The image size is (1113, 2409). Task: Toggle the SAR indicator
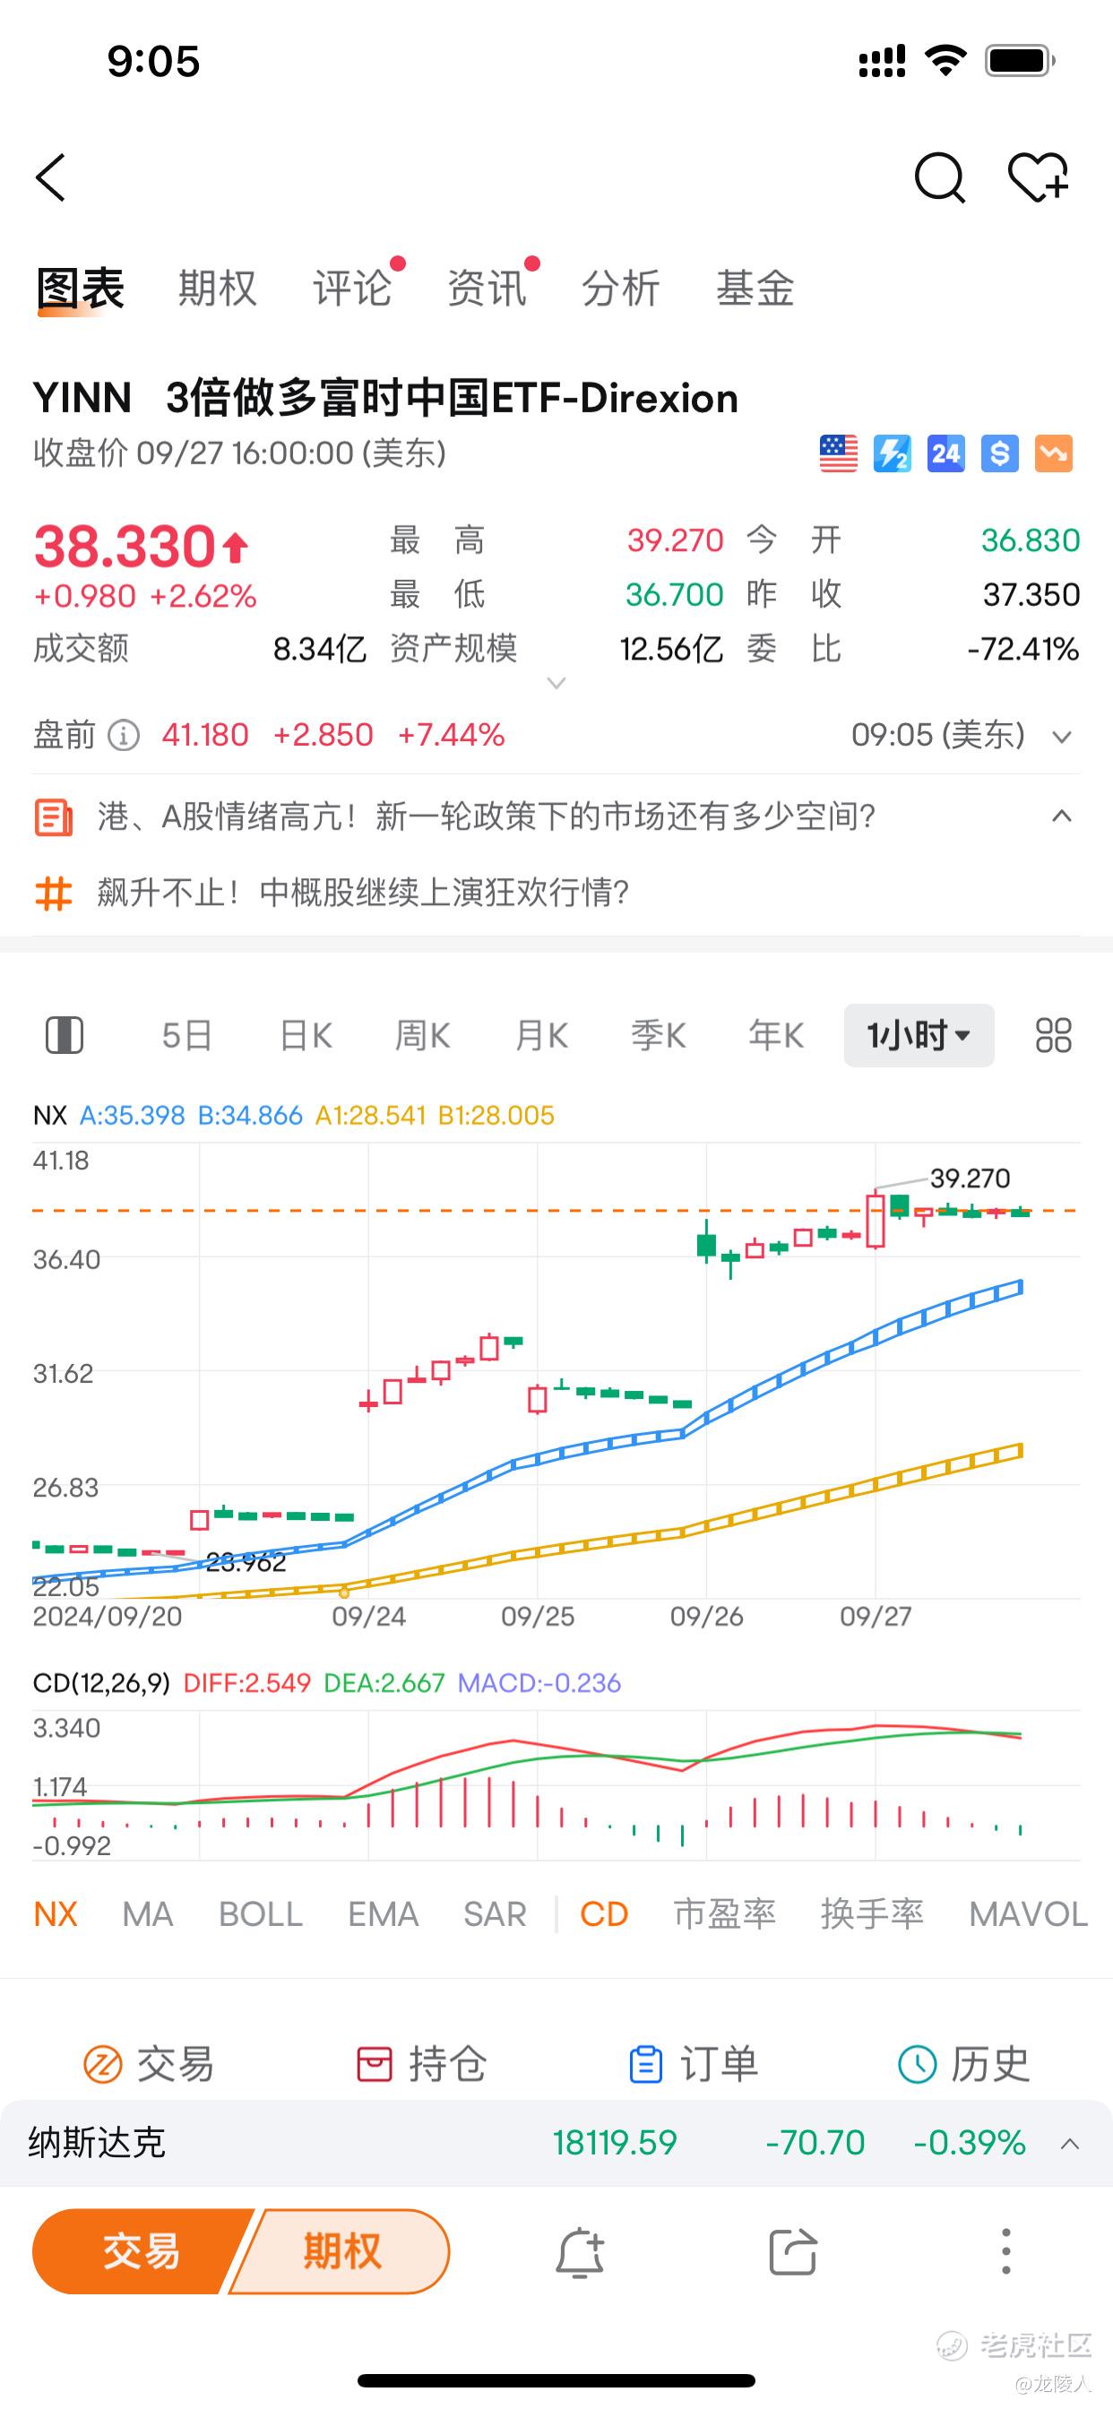click(x=495, y=1913)
